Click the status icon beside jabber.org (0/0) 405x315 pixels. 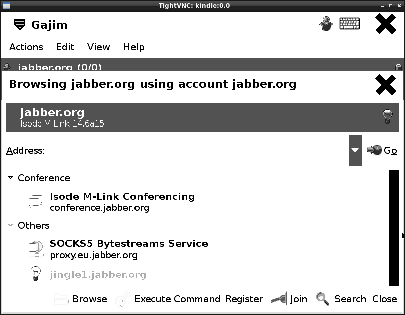tap(7, 67)
